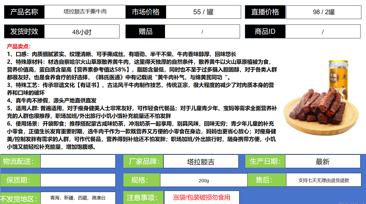366x204 pixels.
Task: Click the red 产品卖点 heading
Action: click(x=19, y=47)
